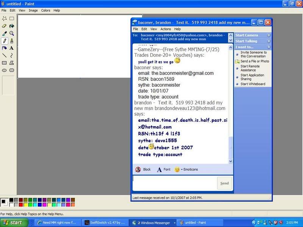Open the Font settings in Messenger
Screen dimensions: 303x227
tap(164, 169)
